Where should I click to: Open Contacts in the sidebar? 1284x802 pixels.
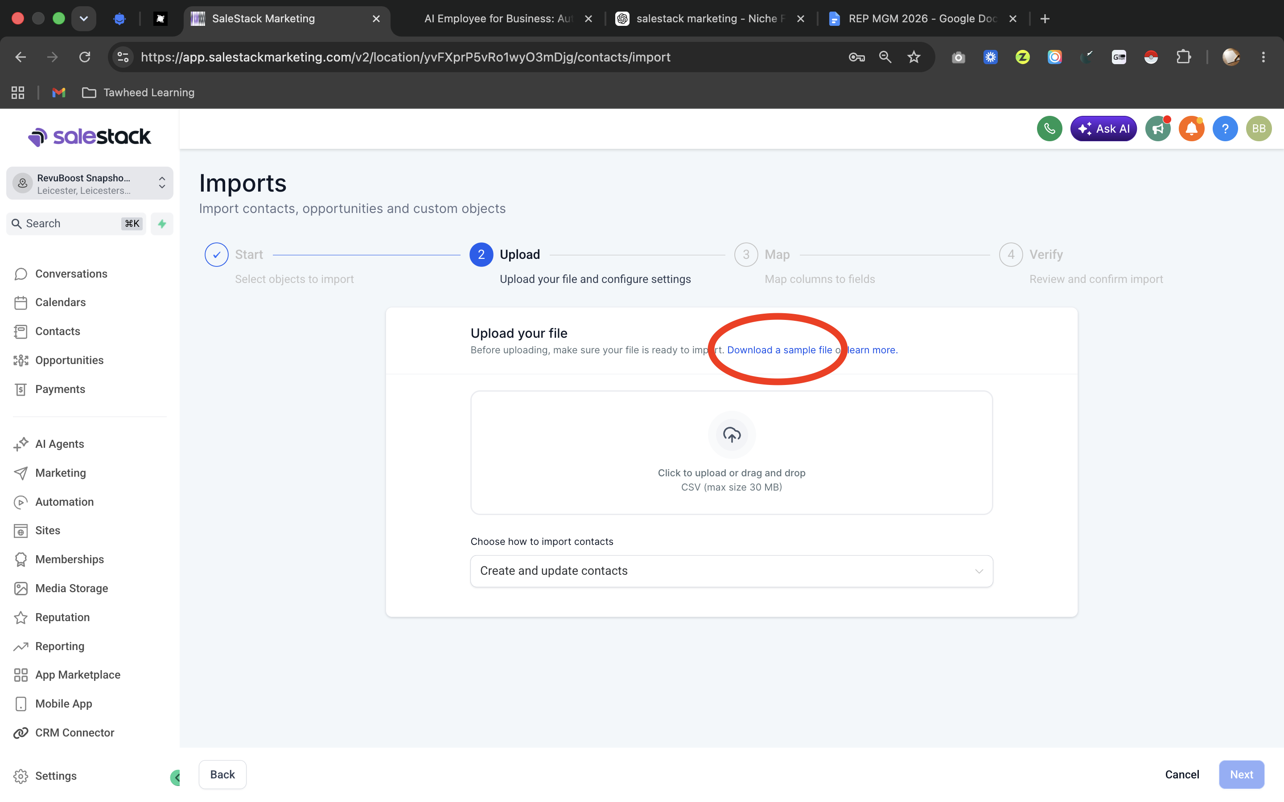58,331
